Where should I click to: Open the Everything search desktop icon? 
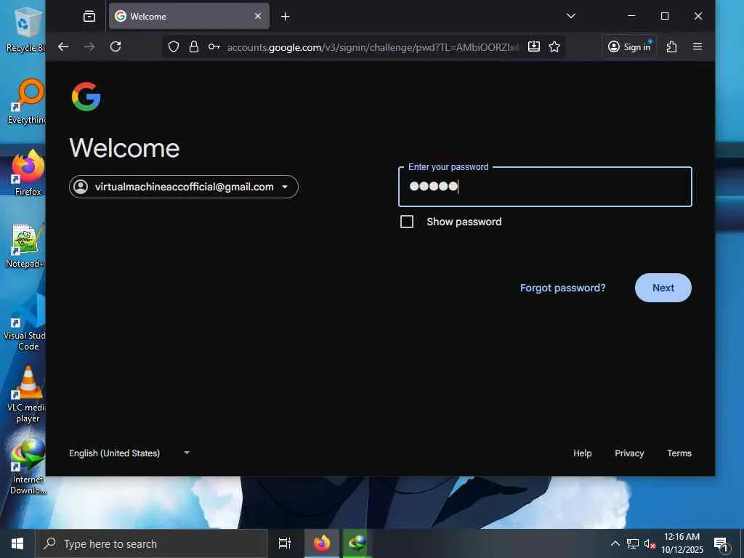[26, 102]
